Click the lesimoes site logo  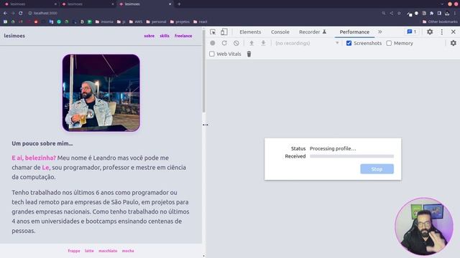[14, 36]
